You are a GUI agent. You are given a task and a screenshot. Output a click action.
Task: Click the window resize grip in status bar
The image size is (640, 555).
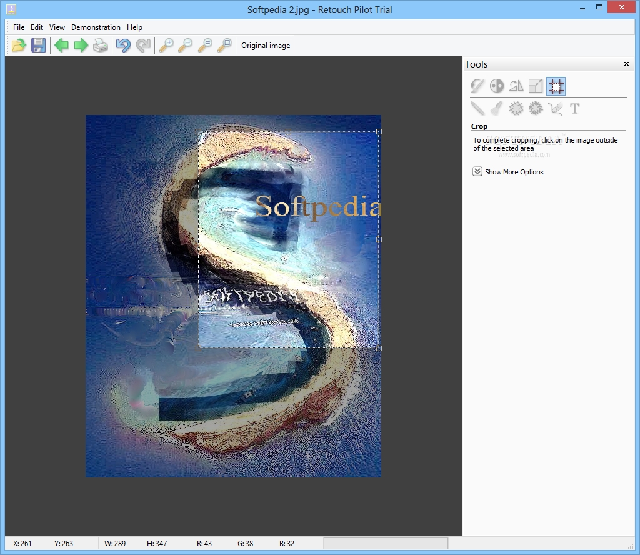pos(631,545)
